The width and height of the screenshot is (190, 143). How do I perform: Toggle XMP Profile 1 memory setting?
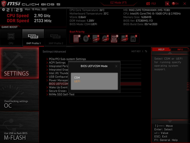[x=33, y=38]
